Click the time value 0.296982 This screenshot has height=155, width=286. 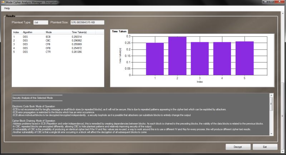coord(77,40)
